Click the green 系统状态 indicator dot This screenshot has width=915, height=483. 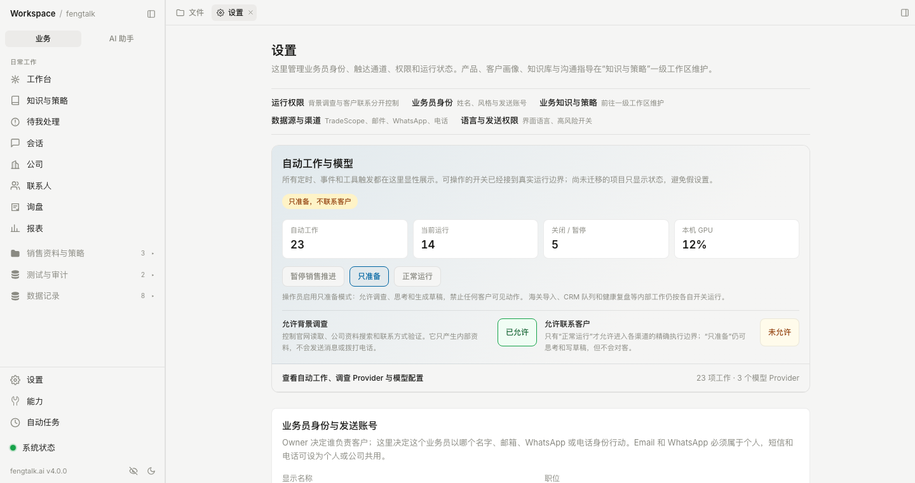point(13,447)
